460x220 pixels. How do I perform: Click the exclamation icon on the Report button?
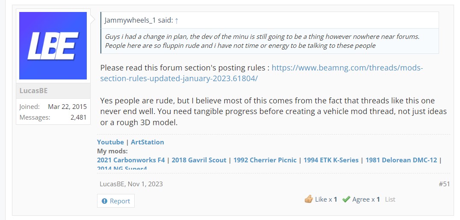[104, 201]
